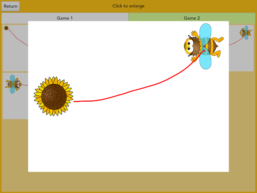Switch to the Game 1 tab
Viewport: 257px width, 193px height.
pyautogui.click(x=65, y=18)
